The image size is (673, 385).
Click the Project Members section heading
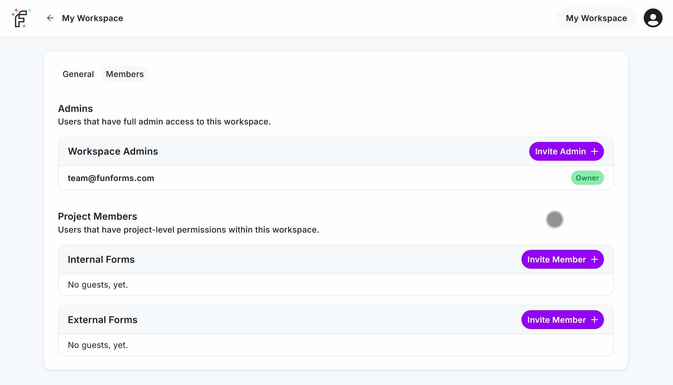[x=97, y=217]
